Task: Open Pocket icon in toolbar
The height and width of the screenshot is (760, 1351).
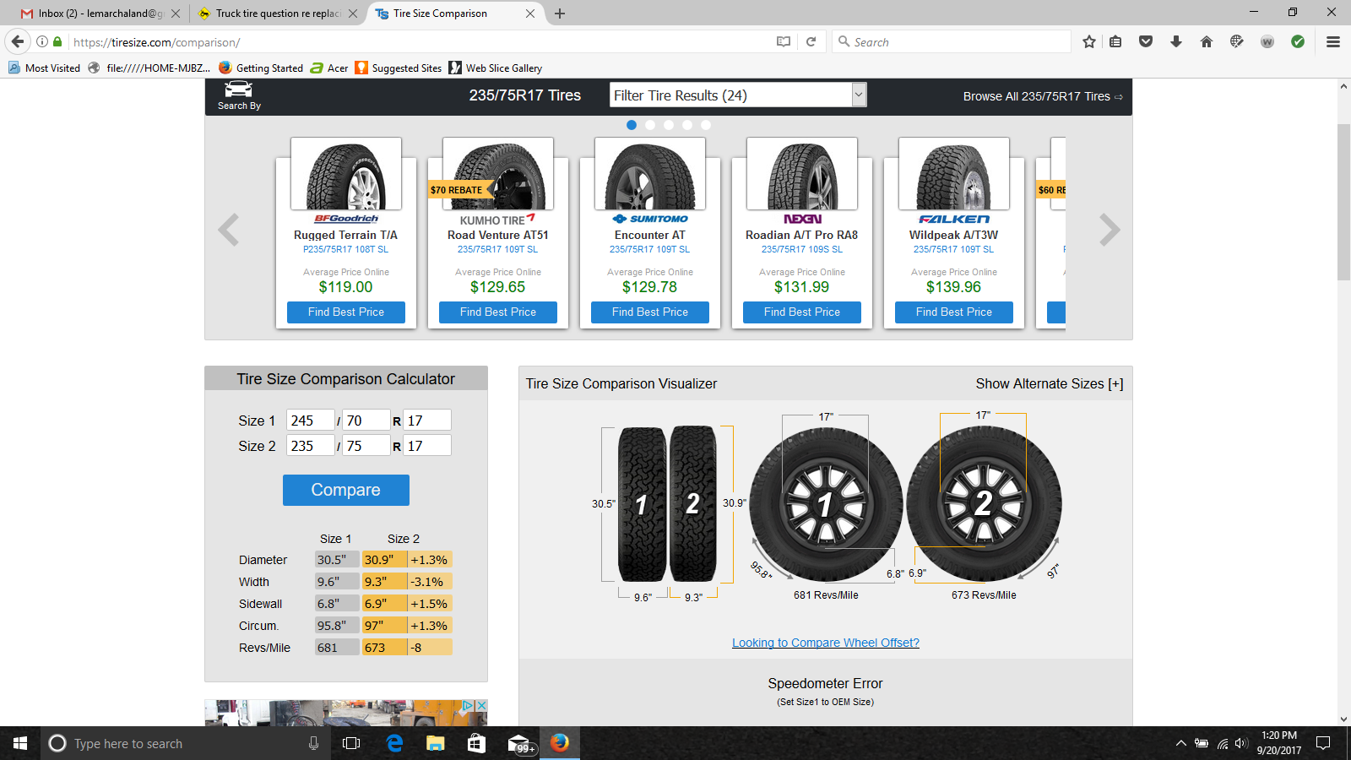Action: [x=1146, y=41]
